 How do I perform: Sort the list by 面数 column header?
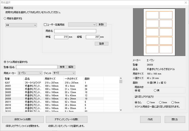(93, 79)
